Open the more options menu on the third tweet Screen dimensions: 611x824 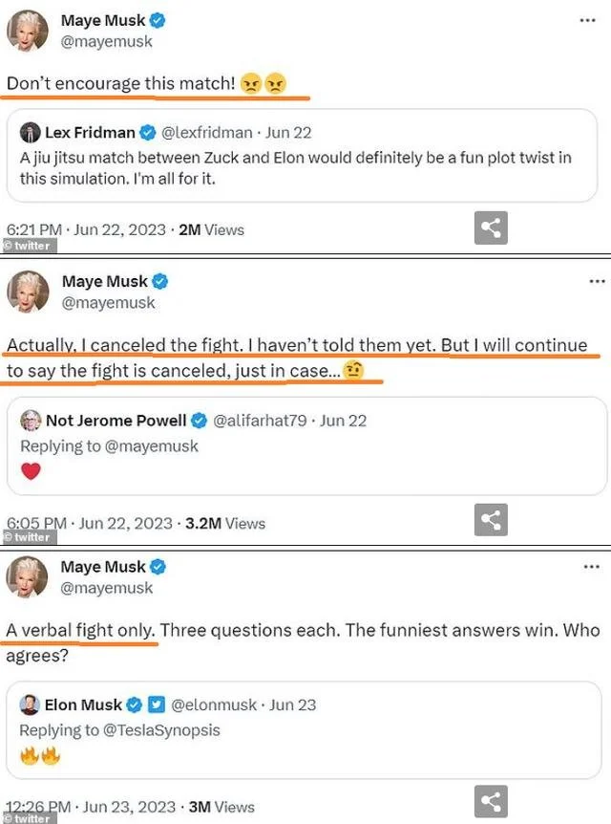[592, 567]
